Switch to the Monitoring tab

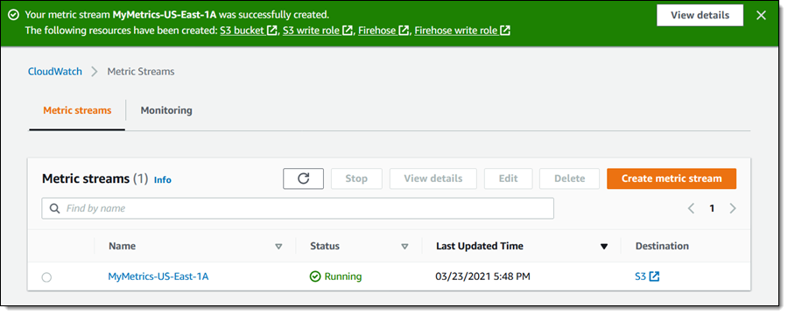click(x=166, y=110)
